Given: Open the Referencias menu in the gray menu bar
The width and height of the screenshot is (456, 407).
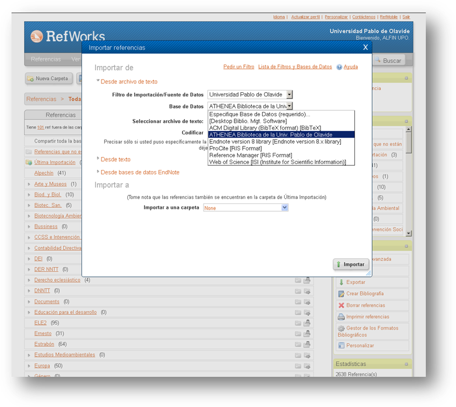Looking at the screenshot, I should [x=46, y=59].
